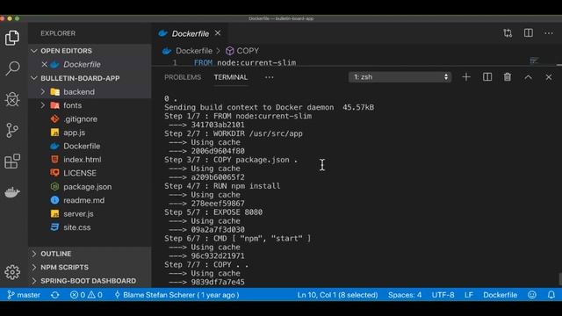Split the terminal pane

[487, 77]
